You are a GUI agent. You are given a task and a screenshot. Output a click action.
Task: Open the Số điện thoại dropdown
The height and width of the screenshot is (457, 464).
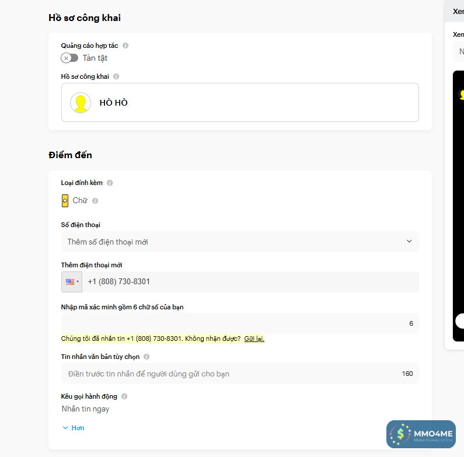pos(240,242)
